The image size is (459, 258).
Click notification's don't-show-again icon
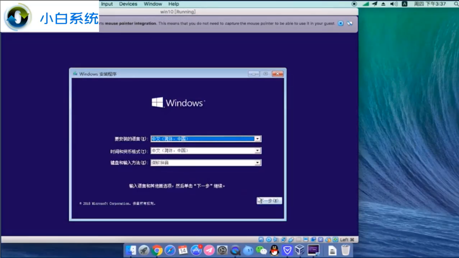350,23
